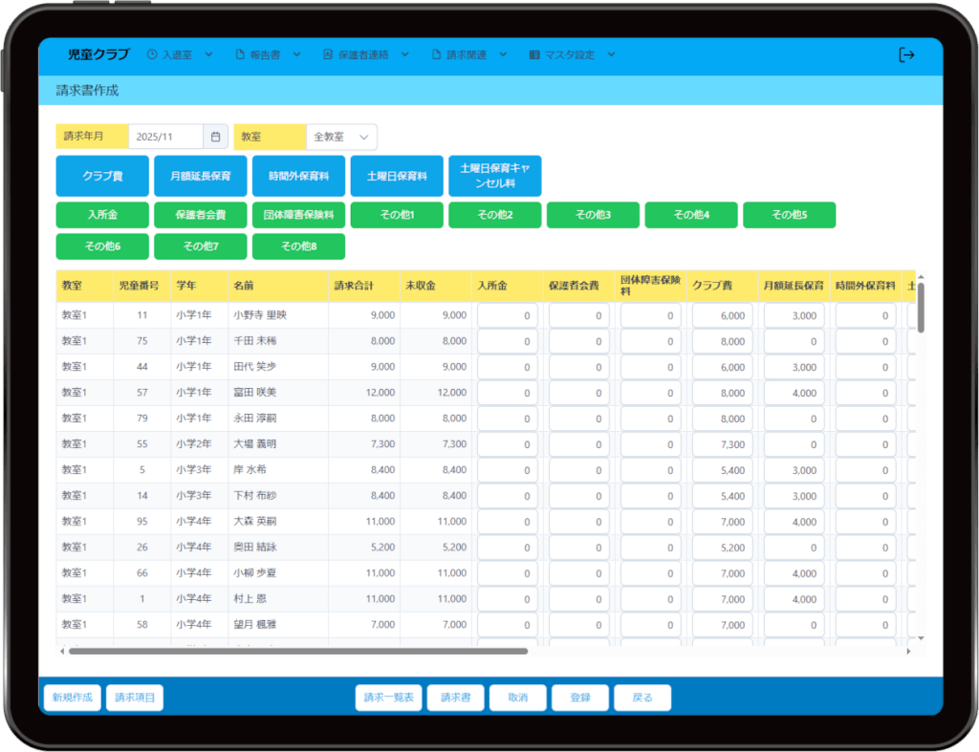Open the 請求関連 menu
Screen dimensions: 979x752
[467, 55]
